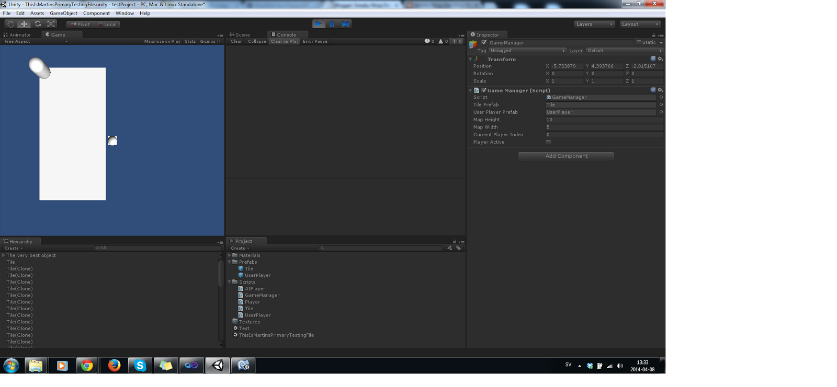Open the Layers dropdown
Screen dimensions: 837x387
click(594, 24)
